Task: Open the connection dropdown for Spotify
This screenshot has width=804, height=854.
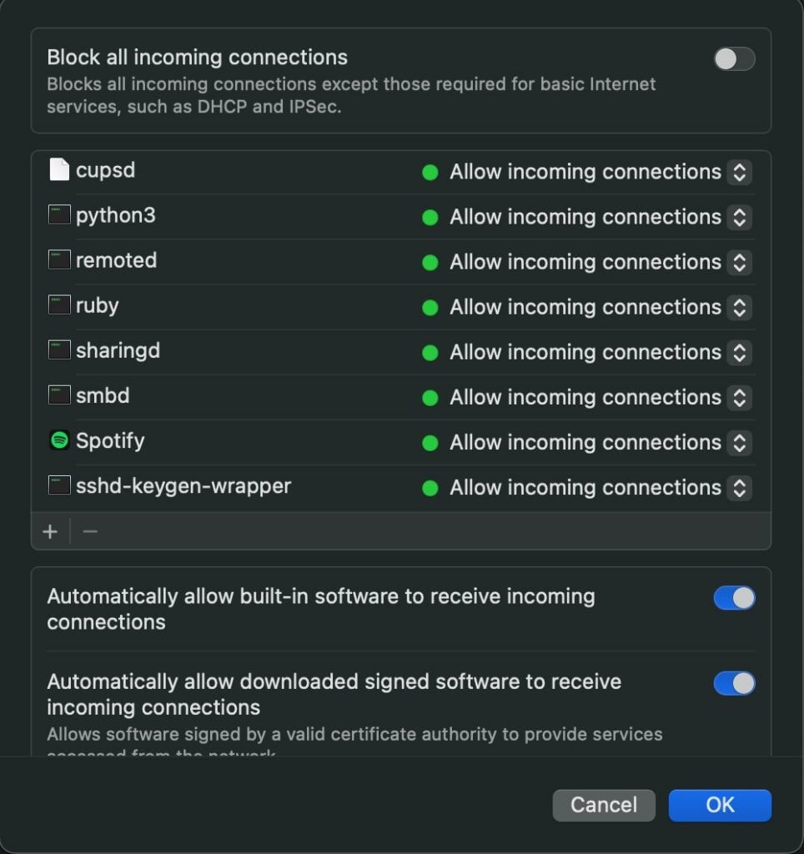Action: pyautogui.click(x=739, y=442)
